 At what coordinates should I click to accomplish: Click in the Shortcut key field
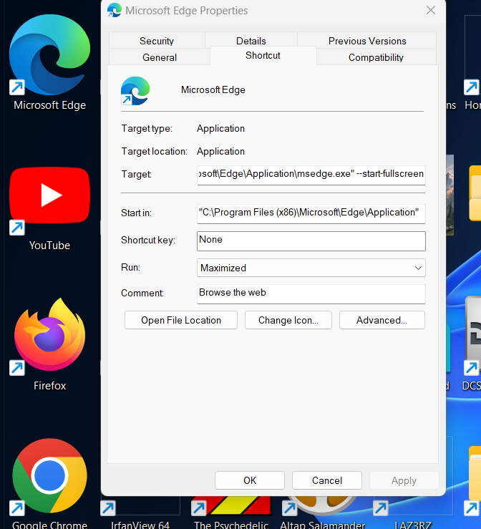click(x=311, y=241)
